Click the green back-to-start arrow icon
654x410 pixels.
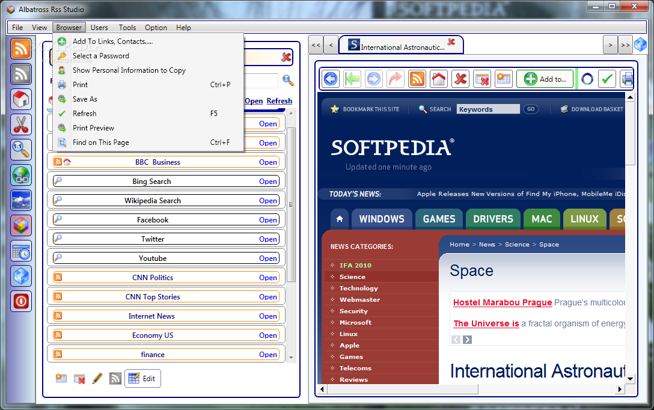click(x=352, y=78)
